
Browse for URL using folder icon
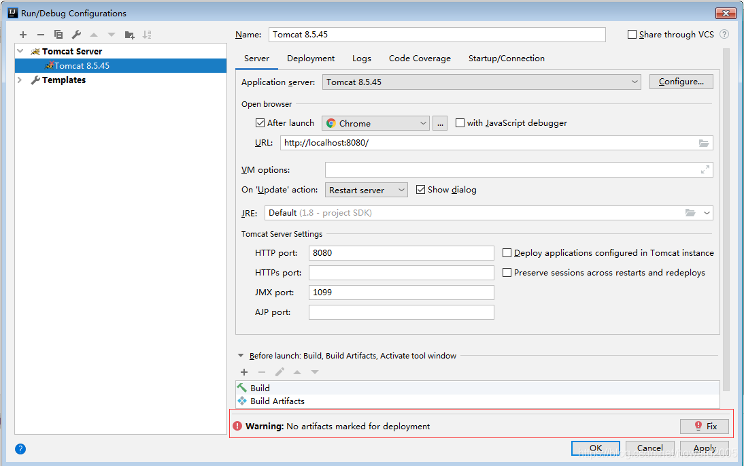point(704,143)
